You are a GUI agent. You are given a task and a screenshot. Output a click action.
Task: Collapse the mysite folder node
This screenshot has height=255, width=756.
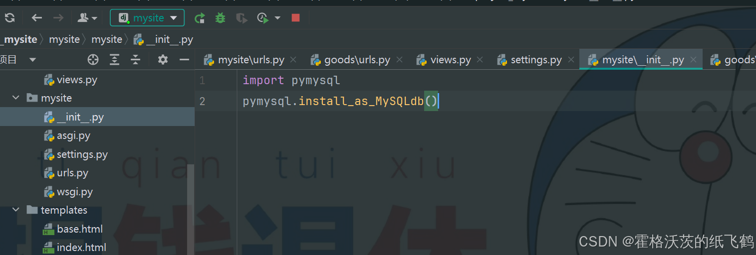click(x=15, y=98)
